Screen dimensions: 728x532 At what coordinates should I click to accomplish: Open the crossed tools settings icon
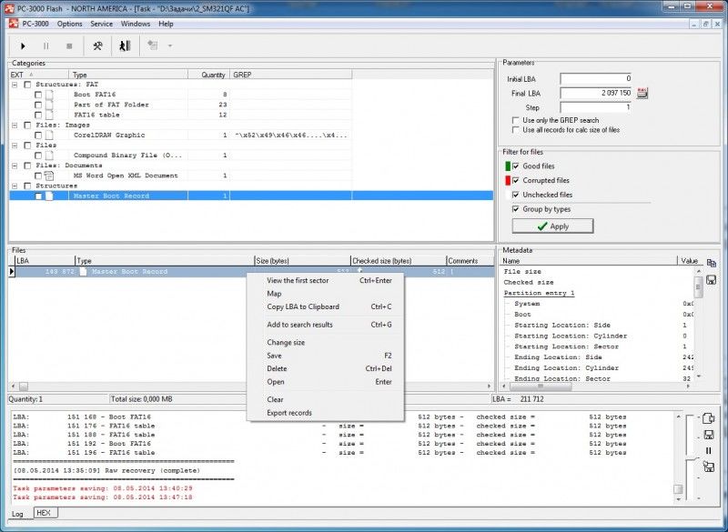tap(97, 45)
